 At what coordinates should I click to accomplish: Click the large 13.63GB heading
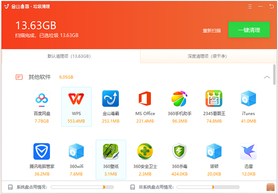point(36,26)
